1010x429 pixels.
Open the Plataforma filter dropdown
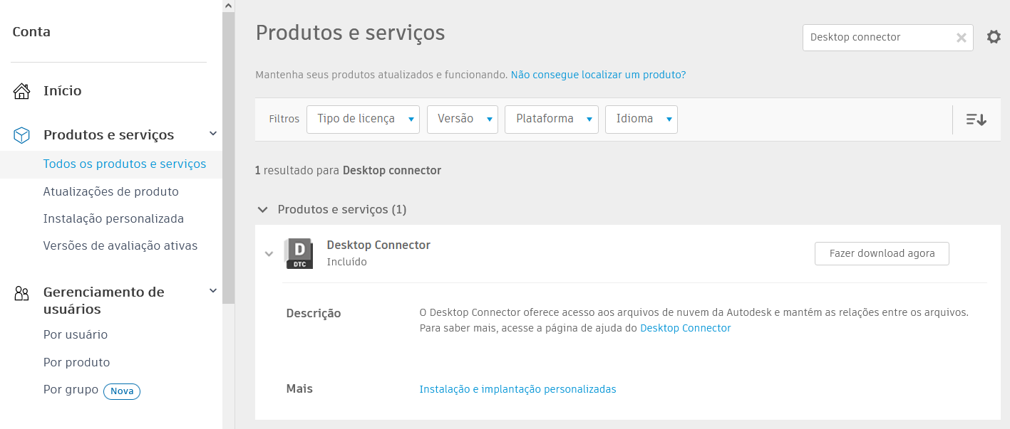(x=551, y=120)
